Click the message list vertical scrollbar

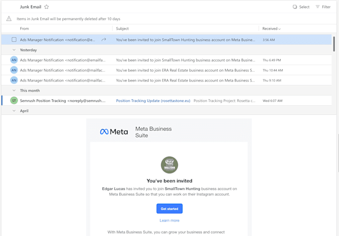click(334, 44)
